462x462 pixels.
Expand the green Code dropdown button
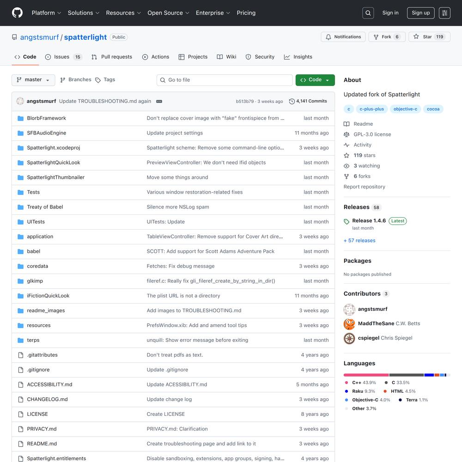[315, 80]
